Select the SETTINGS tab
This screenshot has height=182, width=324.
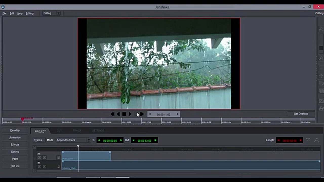click(98, 131)
